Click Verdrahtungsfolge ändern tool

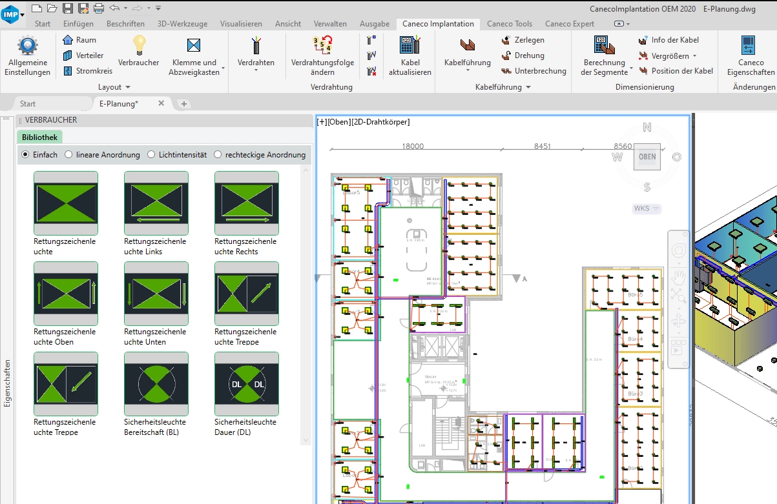(322, 56)
